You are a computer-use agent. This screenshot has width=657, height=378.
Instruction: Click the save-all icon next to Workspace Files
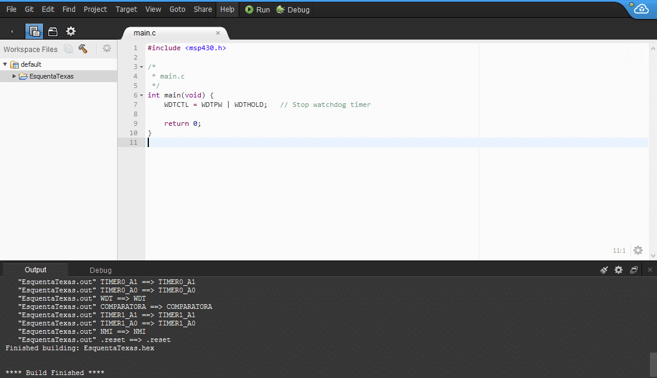pyautogui.click(x=69, y=49)
